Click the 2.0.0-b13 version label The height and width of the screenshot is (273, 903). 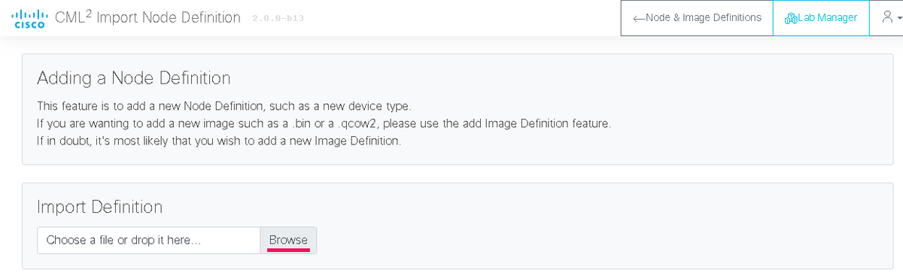278,18
